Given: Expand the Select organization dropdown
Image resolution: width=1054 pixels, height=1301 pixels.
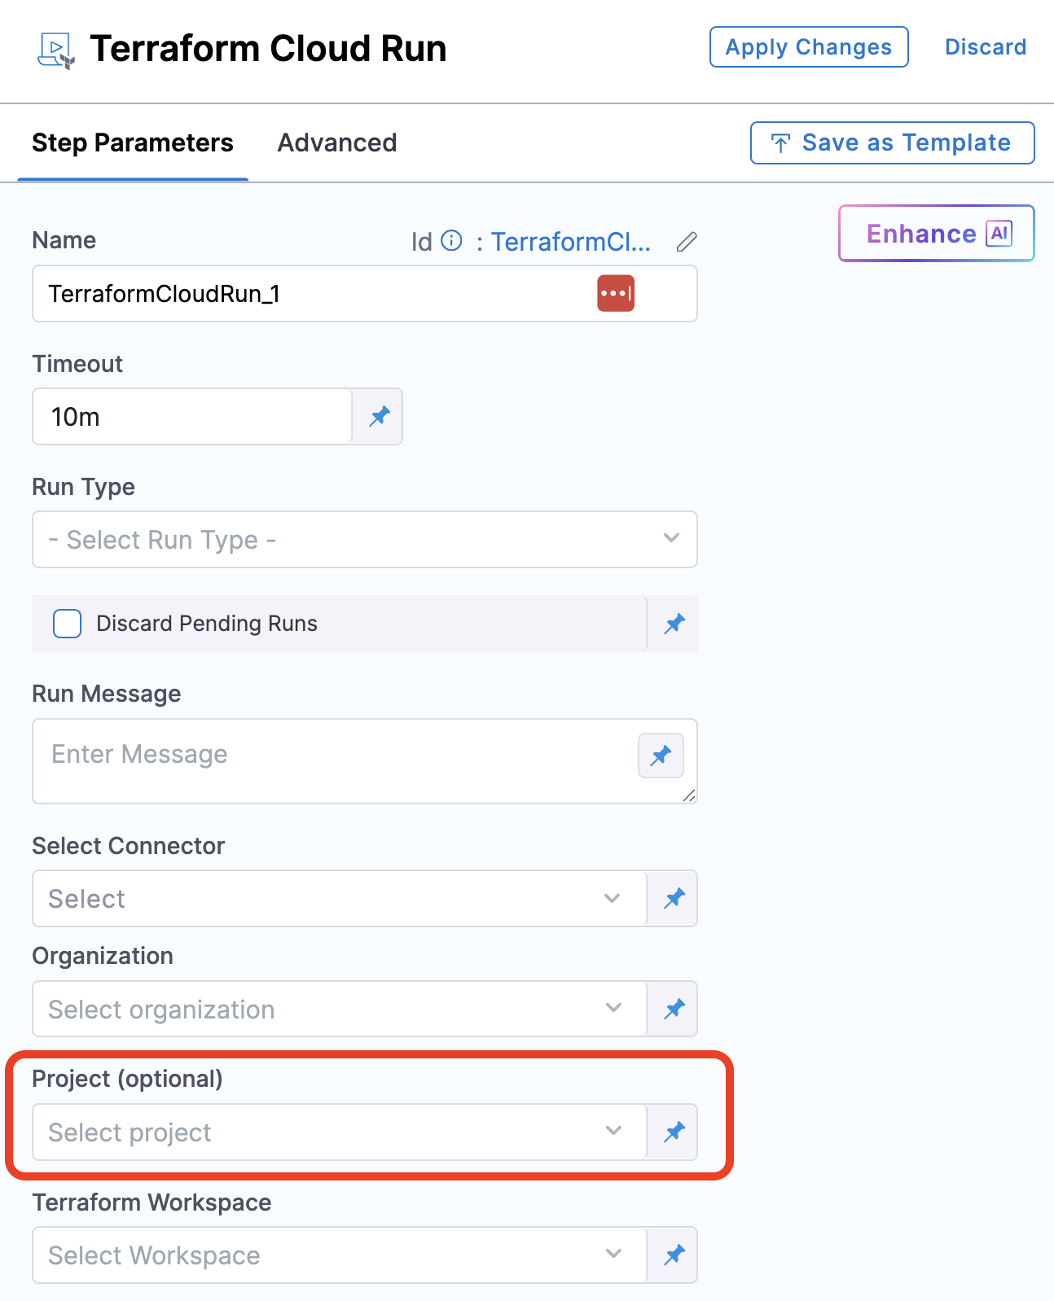Looking at the screenshot, I should [x=339, y=1010].
